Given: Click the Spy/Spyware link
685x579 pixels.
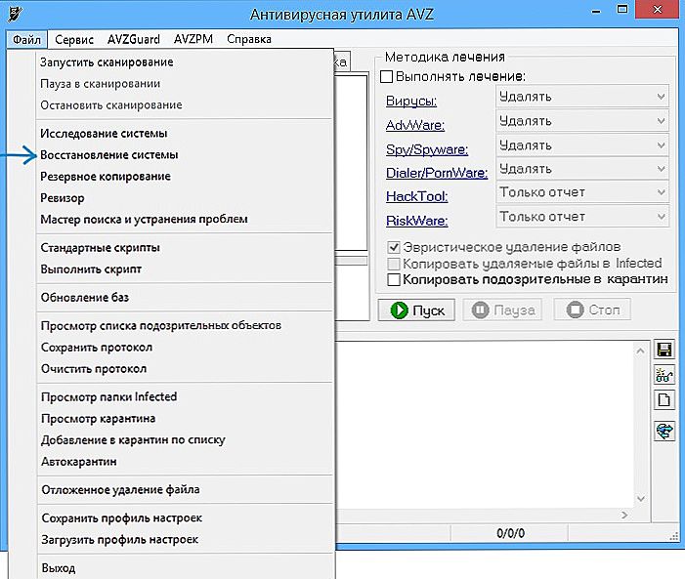Looking at the screenshot, I should click(427, 149).
